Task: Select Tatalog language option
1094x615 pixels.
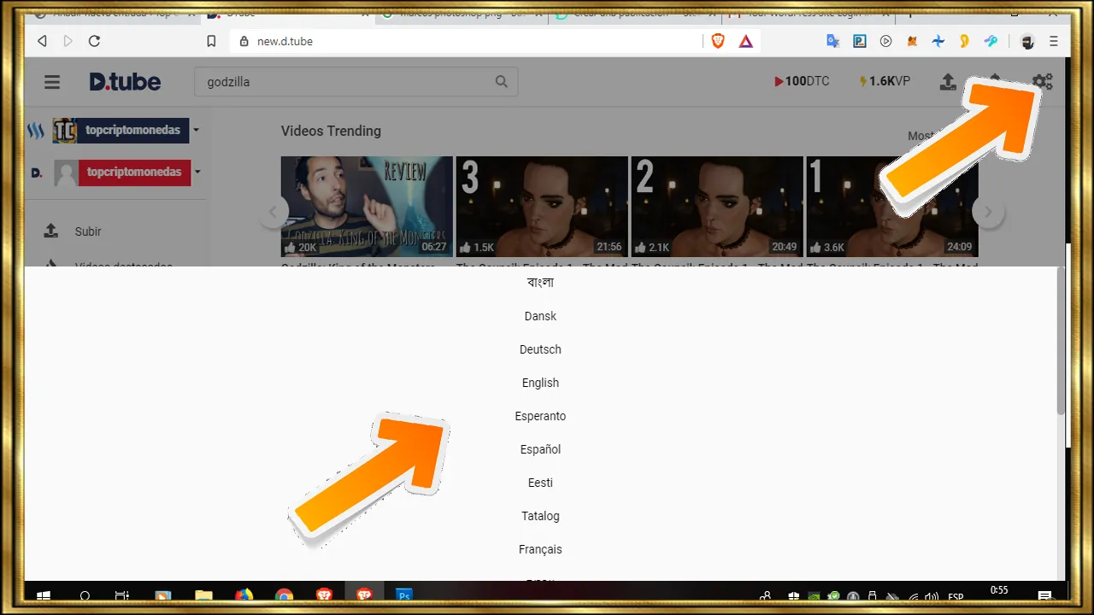Action: 540,516
